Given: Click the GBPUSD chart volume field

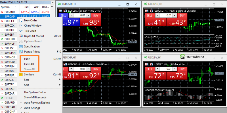Looking at the screenshot, I should tap(167, 16).
